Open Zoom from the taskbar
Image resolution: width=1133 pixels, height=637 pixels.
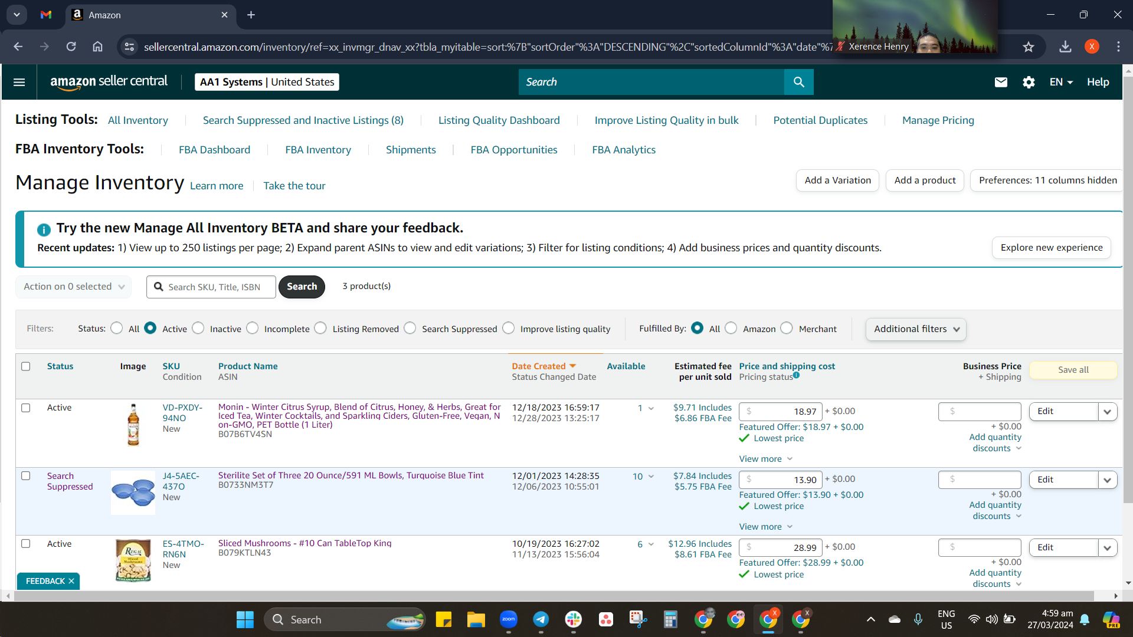[x=509, y=619]
